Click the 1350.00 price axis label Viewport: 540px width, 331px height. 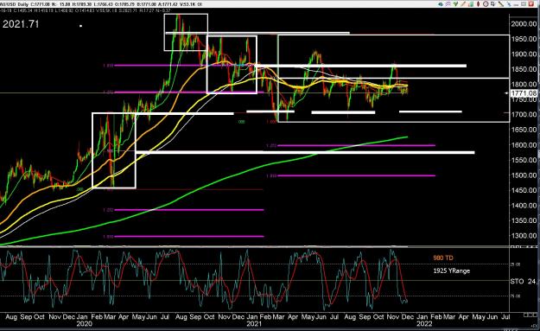point(524,220)
